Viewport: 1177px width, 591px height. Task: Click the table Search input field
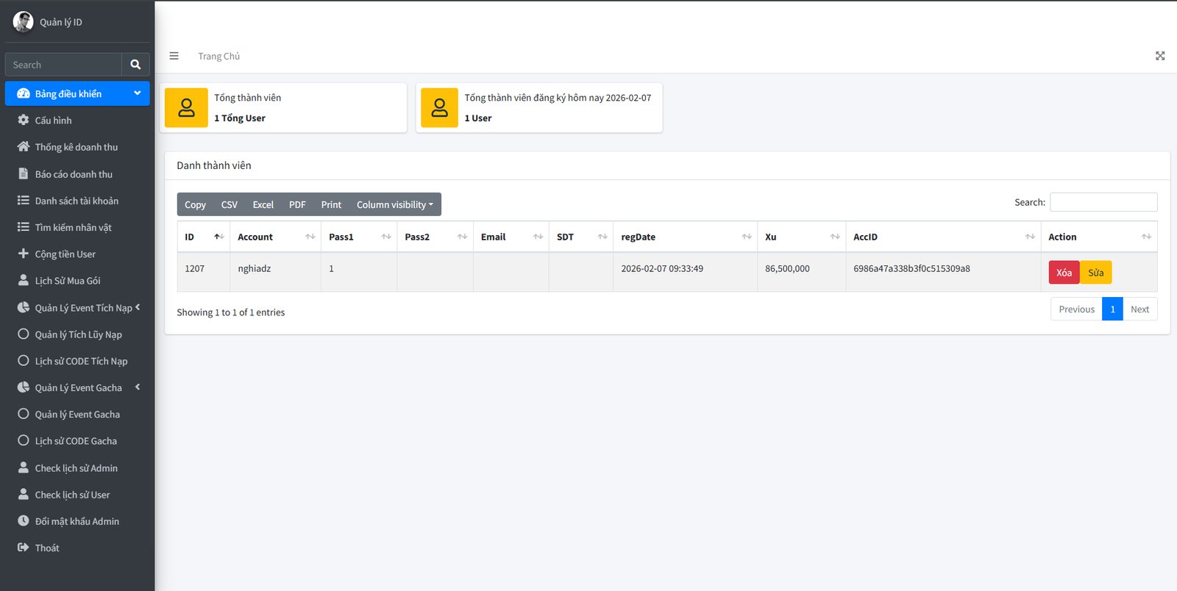point(1103,202)
